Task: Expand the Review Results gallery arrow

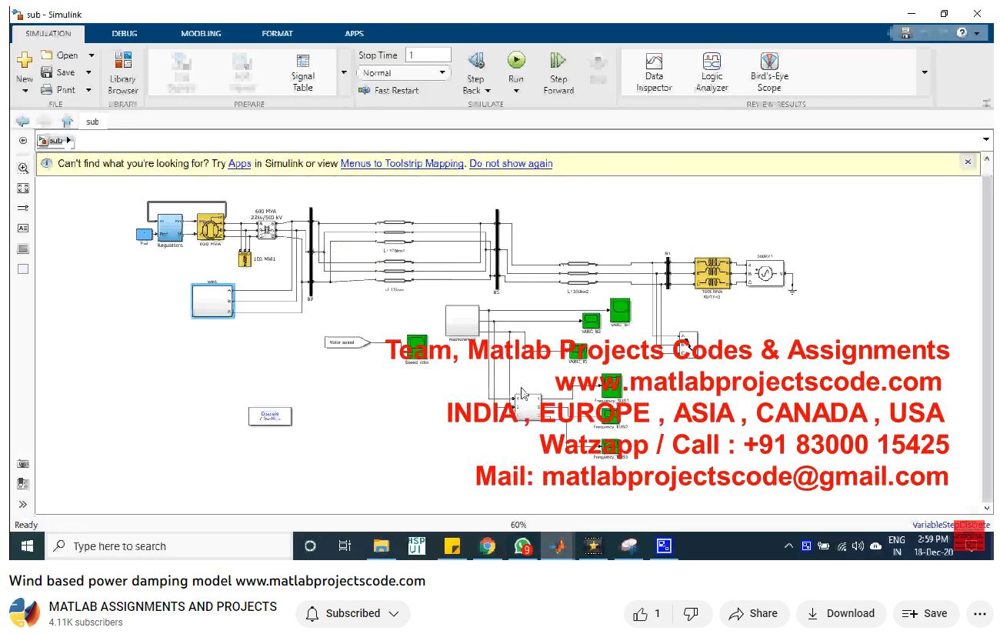Action: pyautogui.click(x=925, y=73)
